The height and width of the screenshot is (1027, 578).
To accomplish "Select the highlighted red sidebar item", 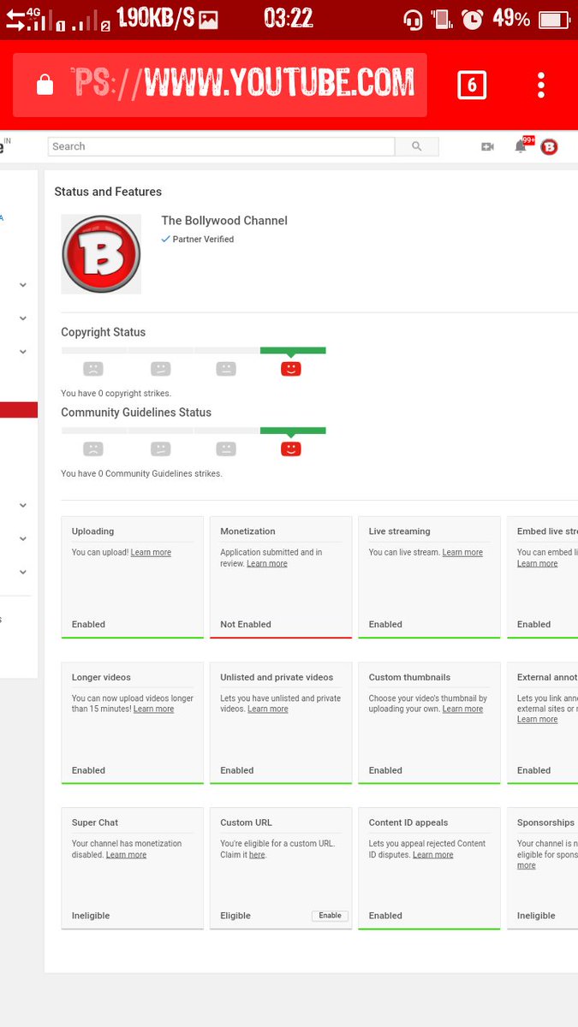I will coord(19,410).
